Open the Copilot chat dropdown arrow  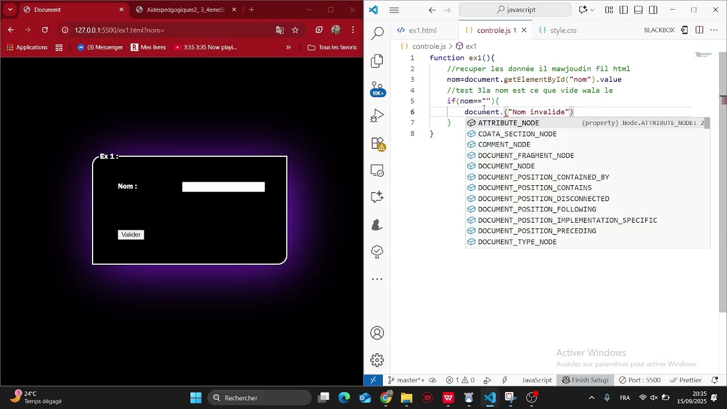pos(593,10)
